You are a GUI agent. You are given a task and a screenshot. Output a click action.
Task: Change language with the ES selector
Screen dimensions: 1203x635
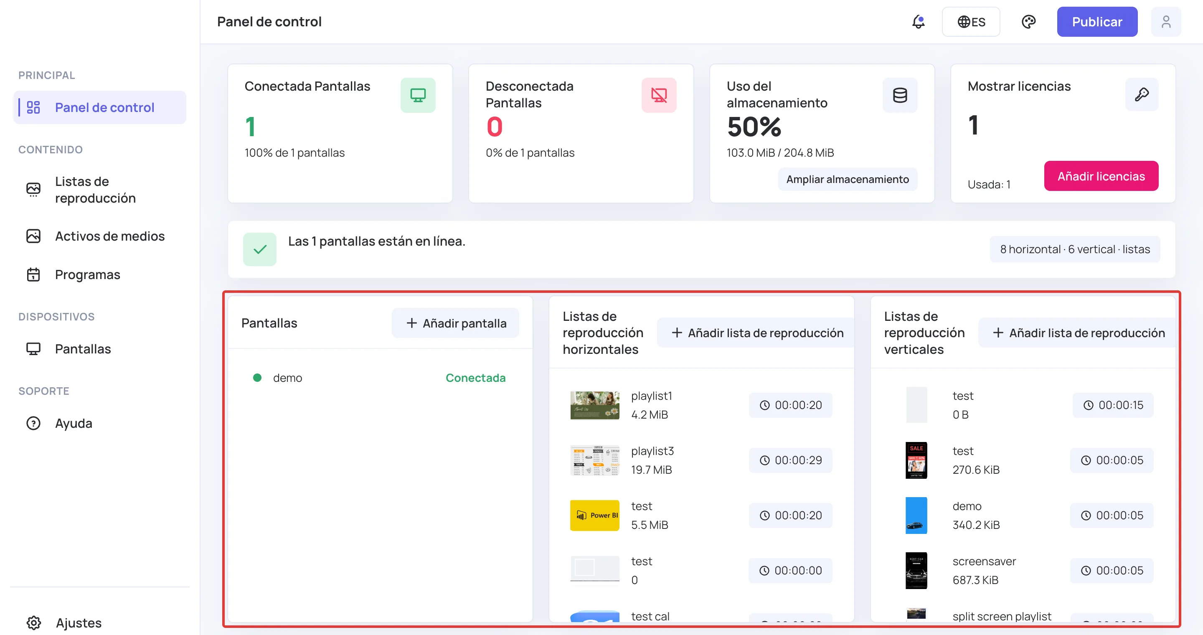pyautogui.click(x=971, y=22)
